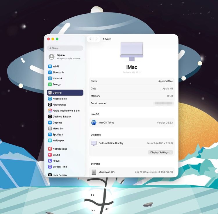Click the Memory value 8 GB
The width and height of the screenshot is (218, 214).
tap(170, 96)
